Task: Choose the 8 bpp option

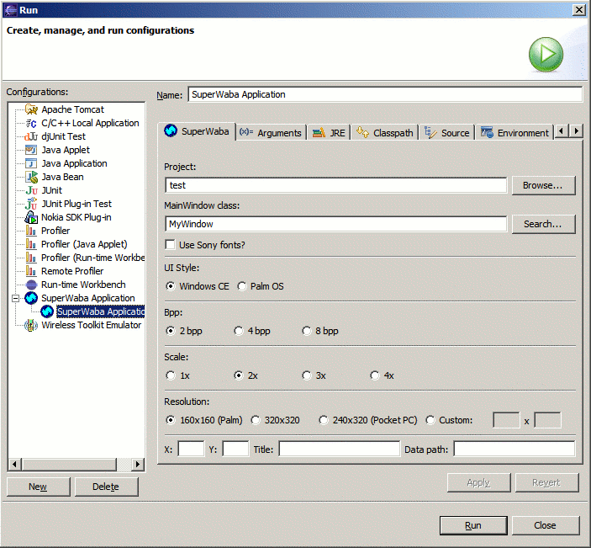Action: point(307,331)
